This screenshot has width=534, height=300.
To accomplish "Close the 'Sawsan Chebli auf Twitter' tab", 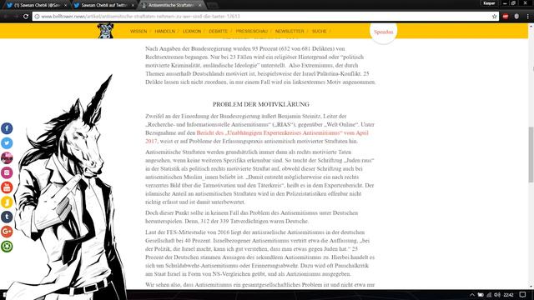I will [x=133, y=5].
